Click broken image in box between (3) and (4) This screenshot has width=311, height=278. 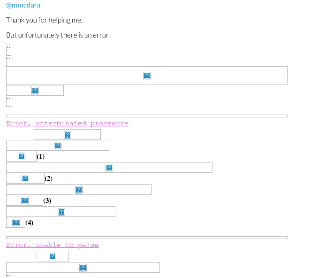pos(61,212)
